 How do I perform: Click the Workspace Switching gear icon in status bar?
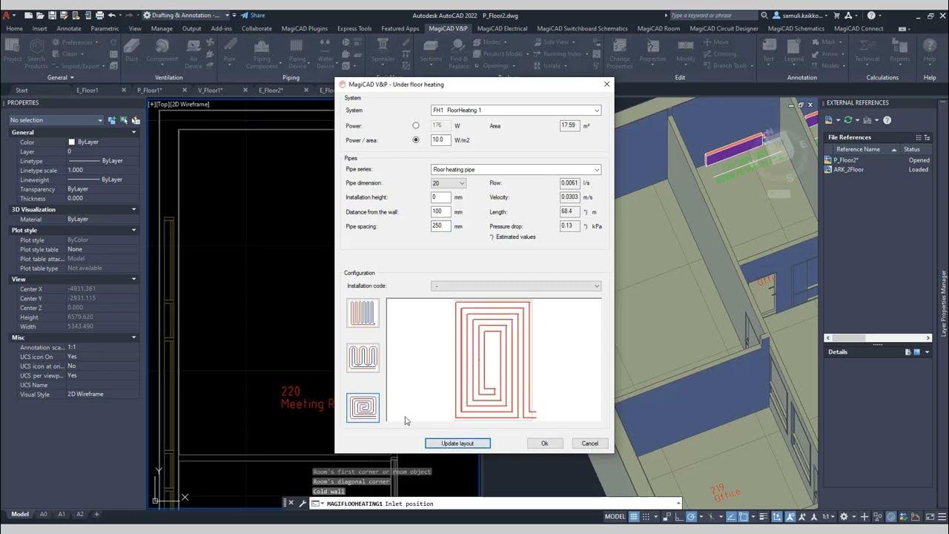pos(844,516)
